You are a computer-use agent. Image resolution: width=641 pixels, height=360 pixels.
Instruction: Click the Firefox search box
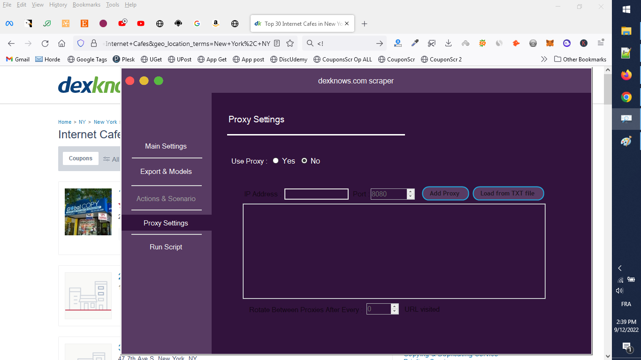(344, 44)
